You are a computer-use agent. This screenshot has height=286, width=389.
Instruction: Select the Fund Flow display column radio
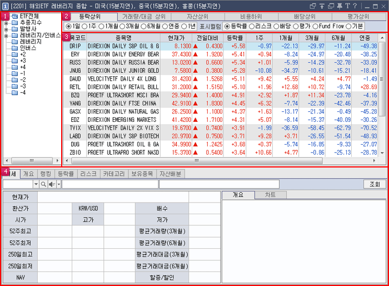(315, 26)
